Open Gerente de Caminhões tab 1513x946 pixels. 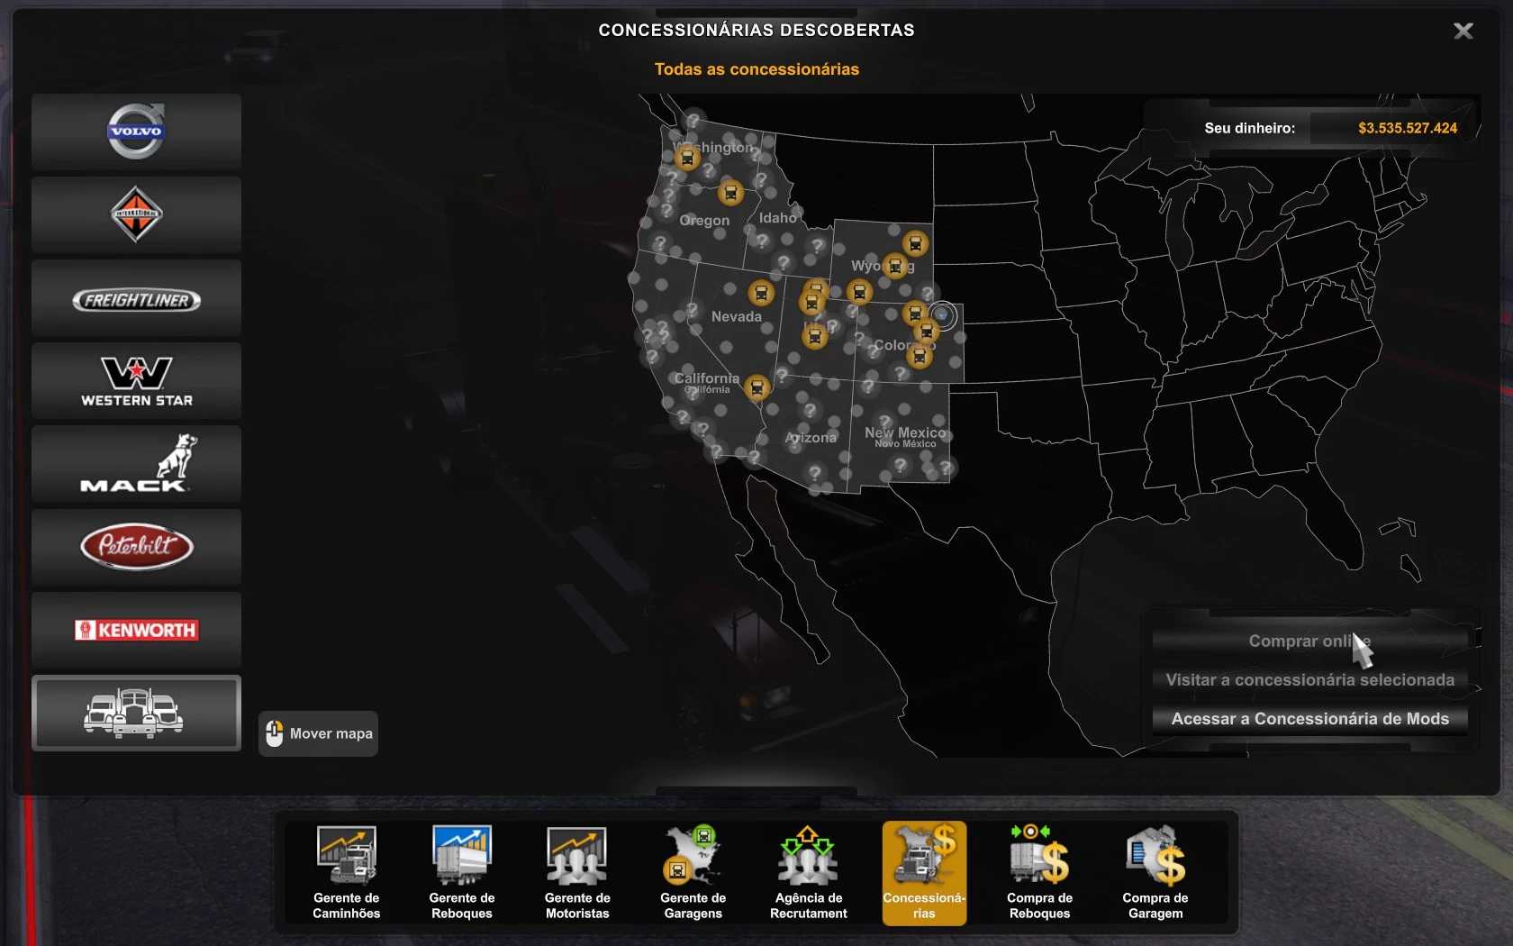347,872
